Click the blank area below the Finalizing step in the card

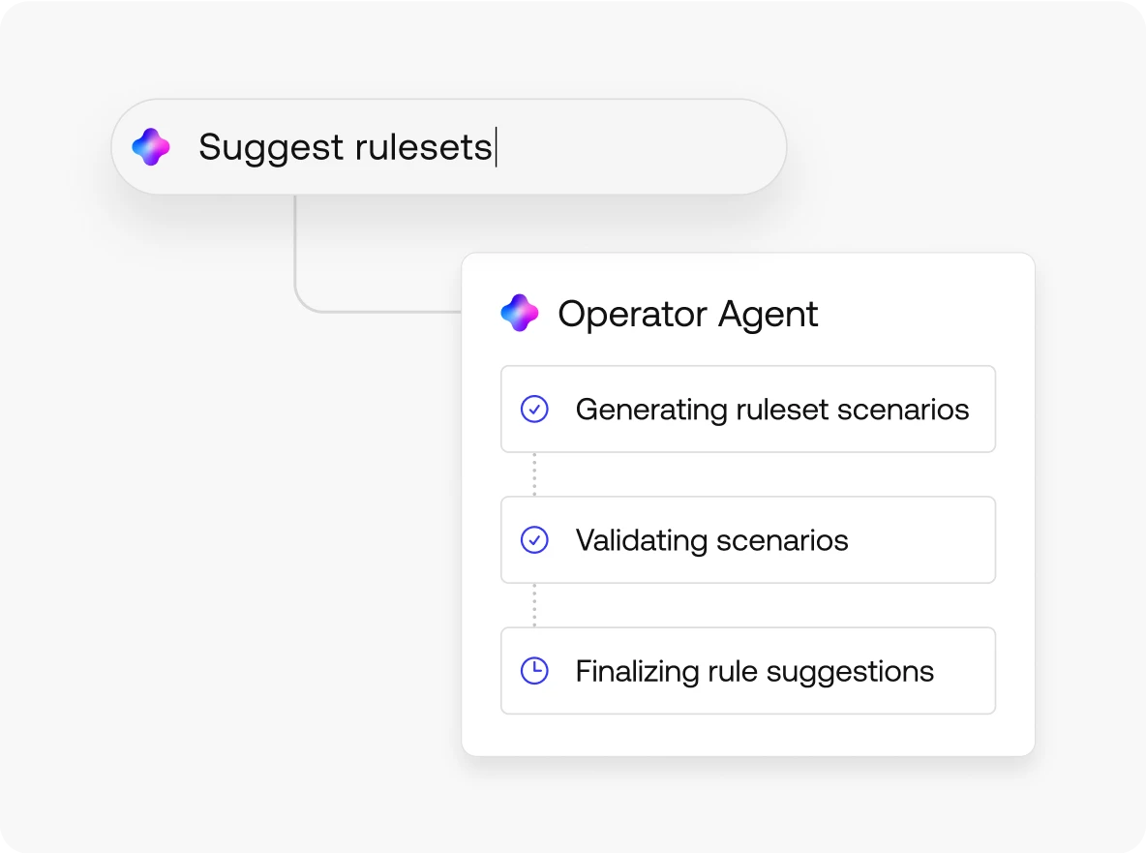[747, 734]
